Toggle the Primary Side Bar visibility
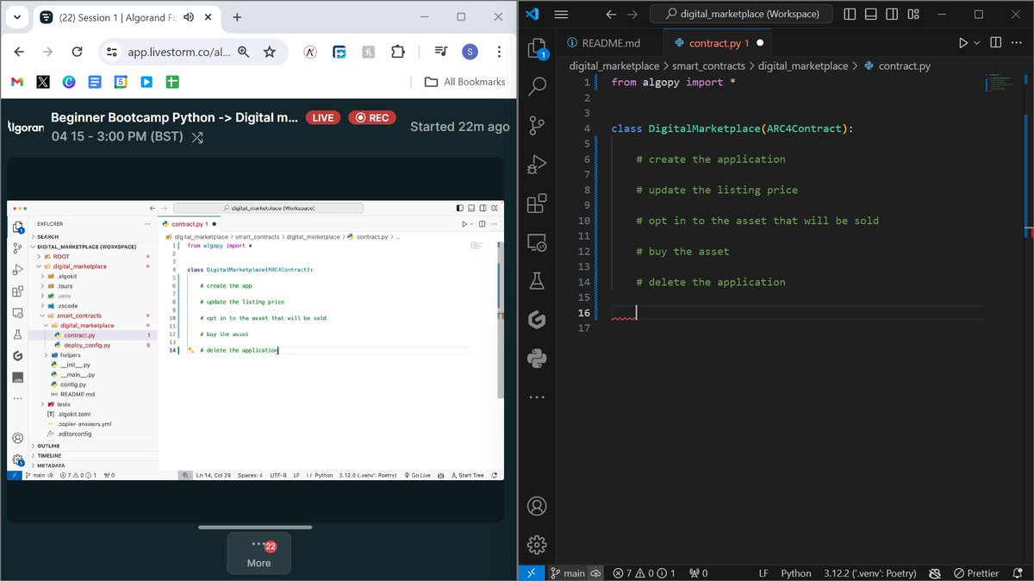 (850, 14)
